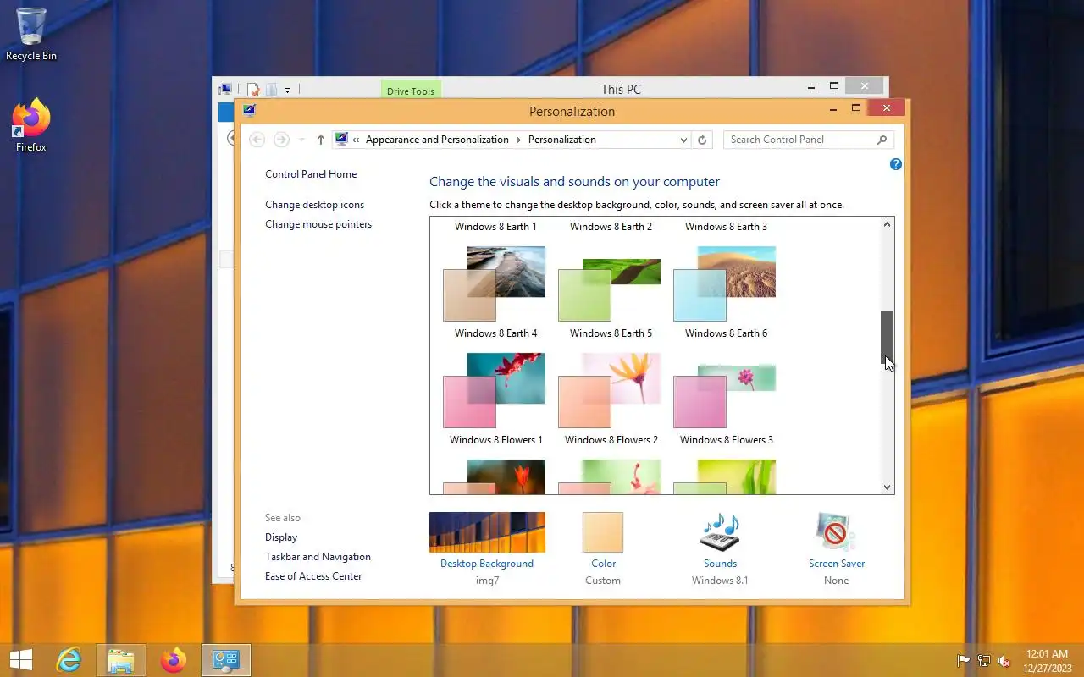Go up one level with the up arrow
The image size is (1084, 677).
click(320, 140)
